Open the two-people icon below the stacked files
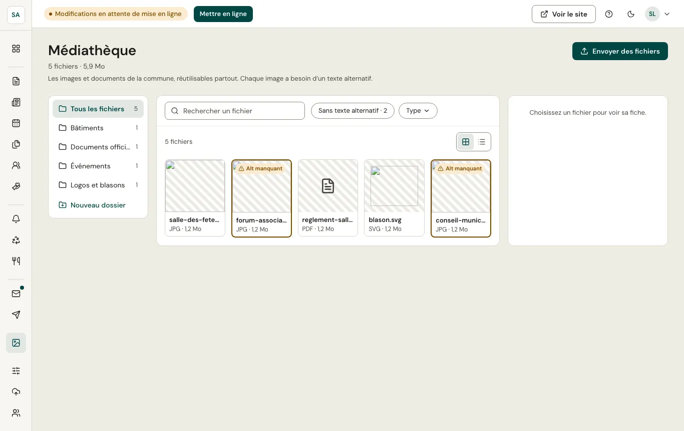The height and width of the screenshot is (431, 684). (16, 165)
